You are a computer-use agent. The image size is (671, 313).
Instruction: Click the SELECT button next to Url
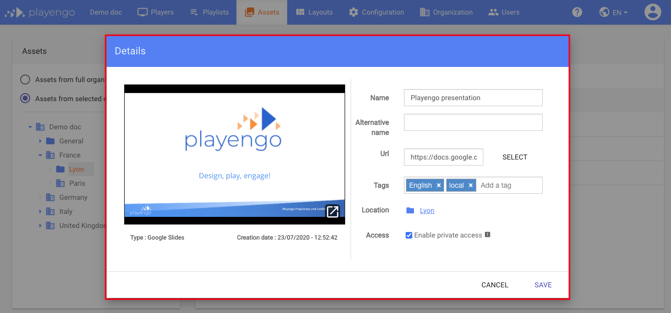point(515,157)
